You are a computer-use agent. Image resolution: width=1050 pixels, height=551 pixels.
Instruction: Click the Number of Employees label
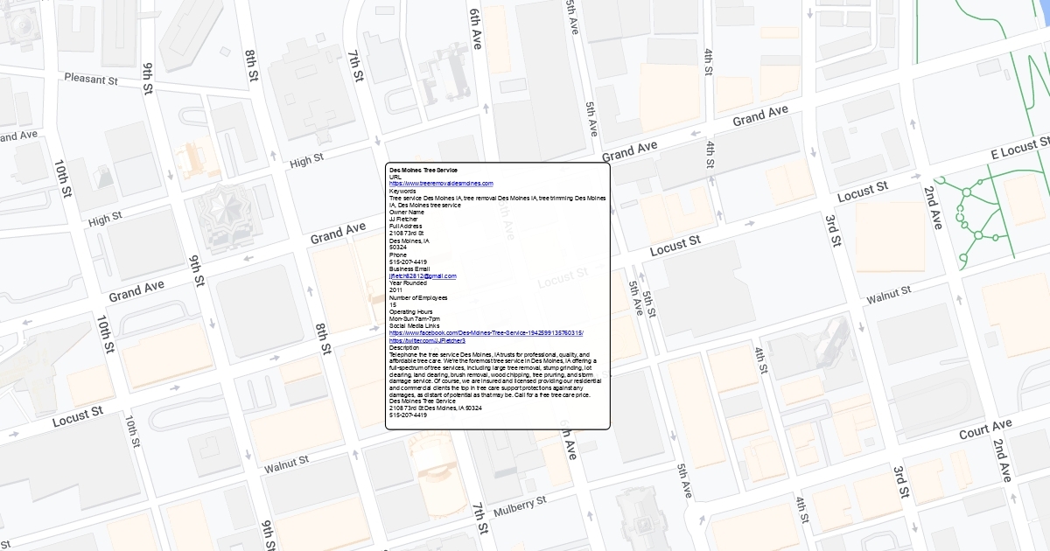pyautogui.click(x=418, y=297)
